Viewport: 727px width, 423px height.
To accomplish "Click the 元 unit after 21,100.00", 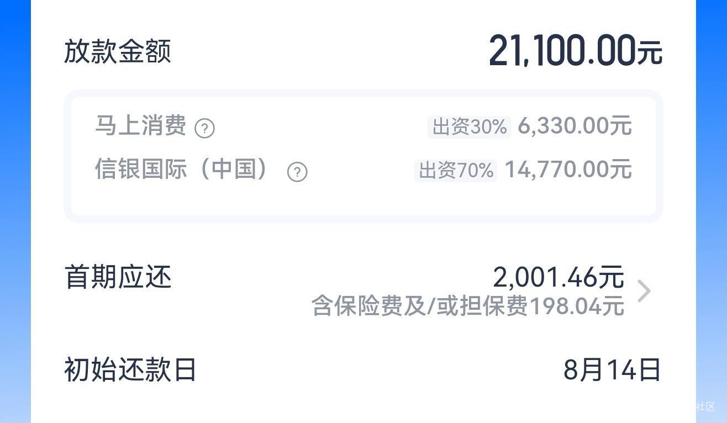I will click(650, 54).
